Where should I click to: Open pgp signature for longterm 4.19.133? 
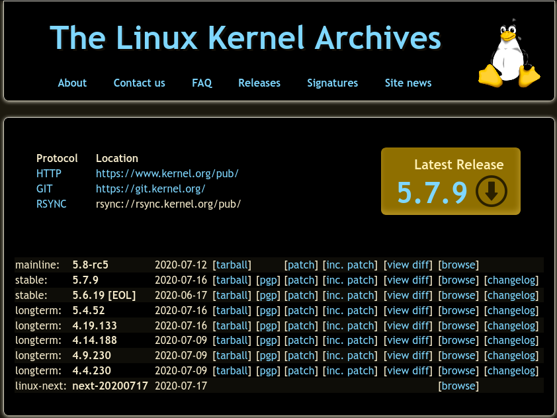(x=268, y=325)
